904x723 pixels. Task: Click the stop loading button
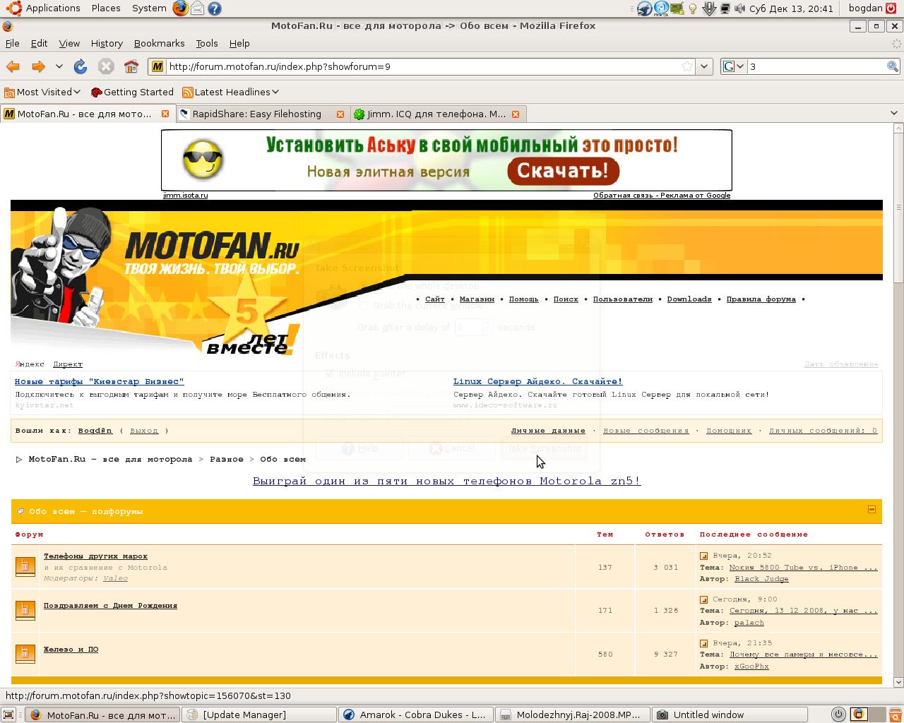pos(106,66)
